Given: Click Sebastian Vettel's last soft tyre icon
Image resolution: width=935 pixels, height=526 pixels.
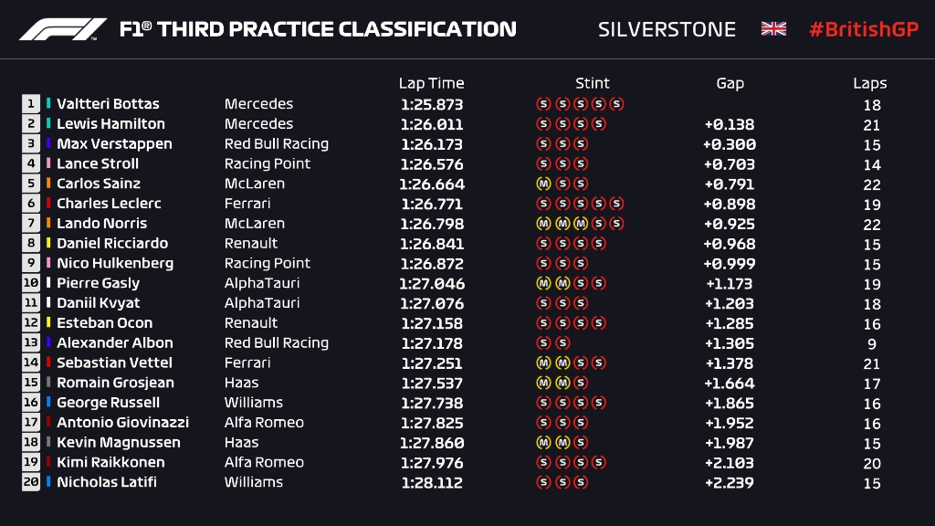Looking at the screenshot, I should pos(599,363).
